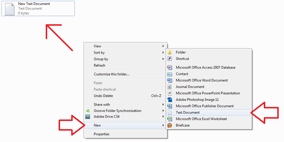Screen dimensions: 284x142
Task: Open Share with menu entry
Action: (125, 104)
